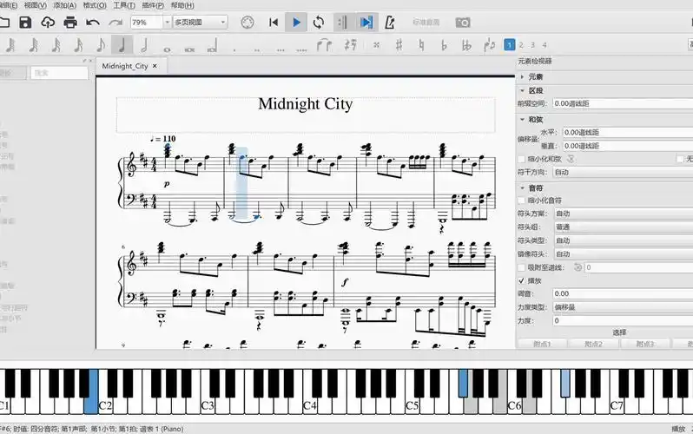Apply the sharp accidental

tap(399, 45)
